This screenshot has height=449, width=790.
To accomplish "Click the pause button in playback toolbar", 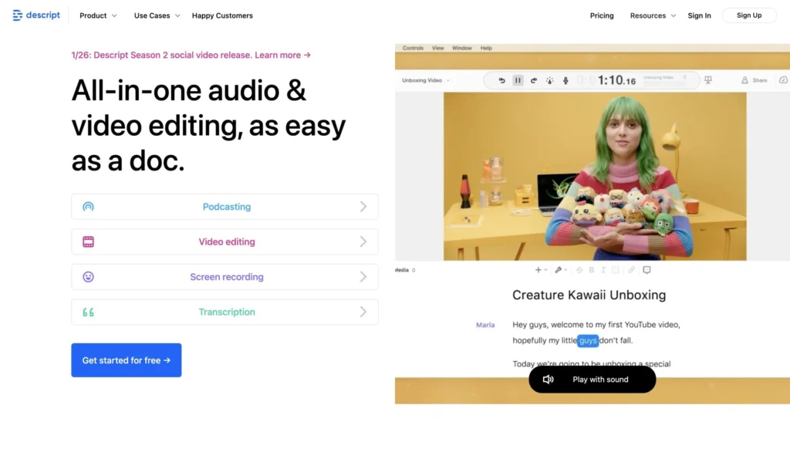I will (518, 80).
